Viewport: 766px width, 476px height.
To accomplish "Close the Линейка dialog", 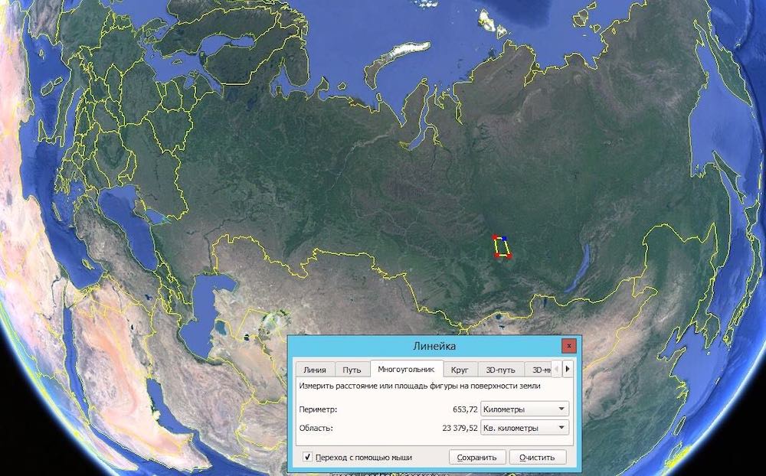I will (x=568, y=345).
